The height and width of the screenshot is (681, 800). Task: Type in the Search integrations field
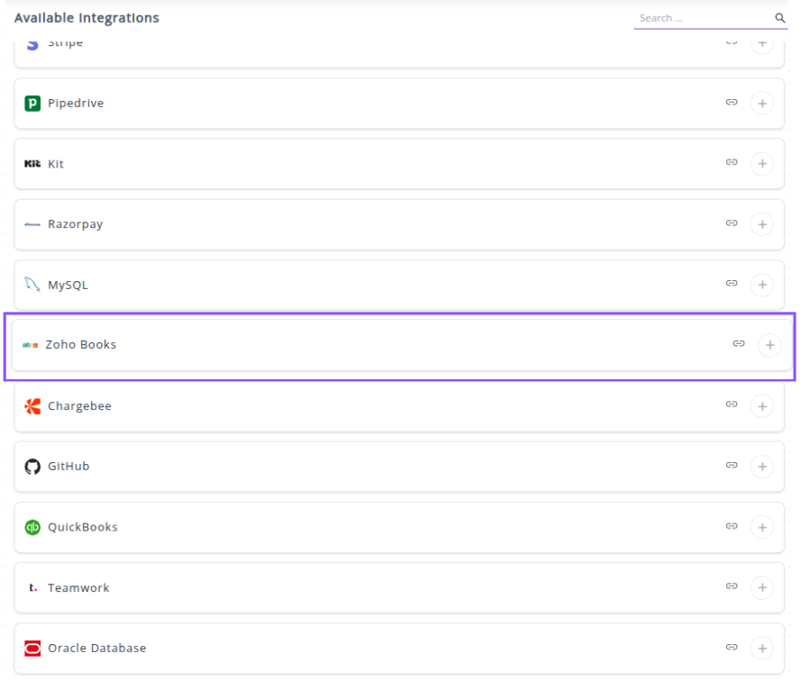point(703,18)
